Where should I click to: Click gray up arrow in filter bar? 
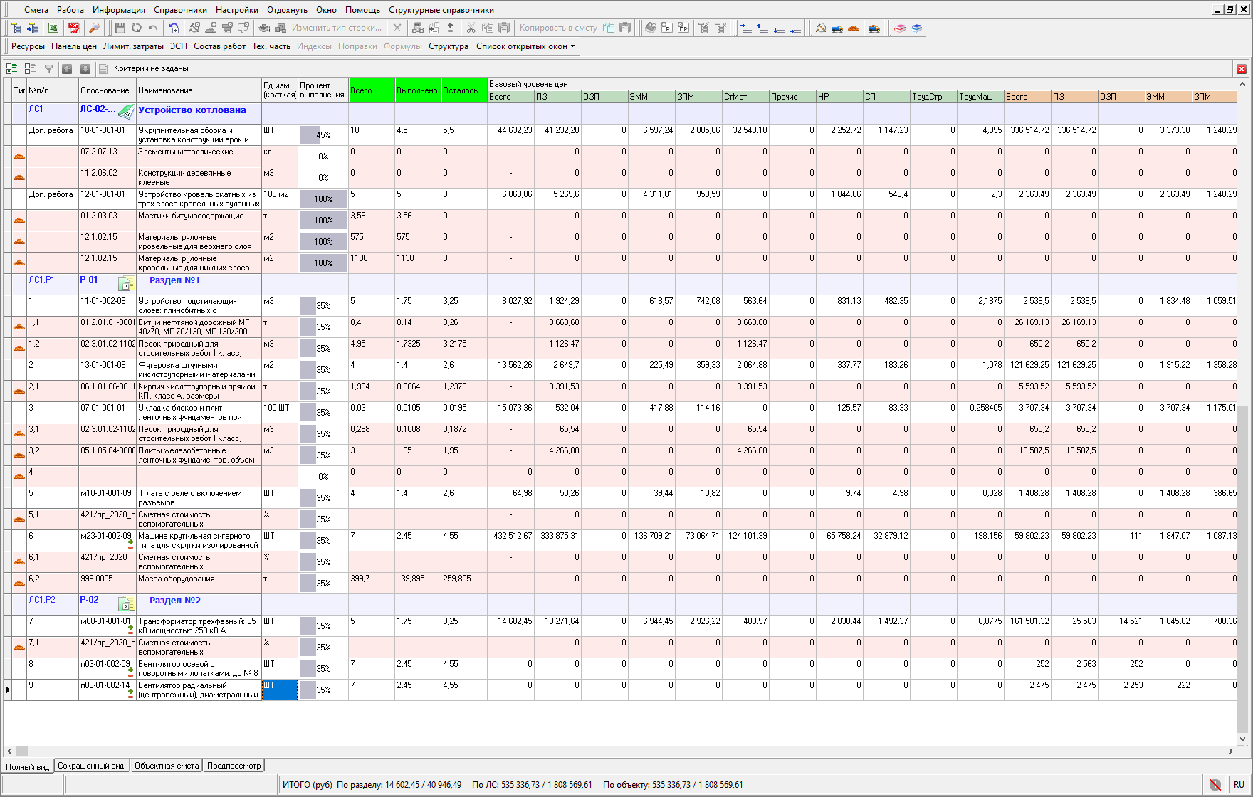pos(67,69)
